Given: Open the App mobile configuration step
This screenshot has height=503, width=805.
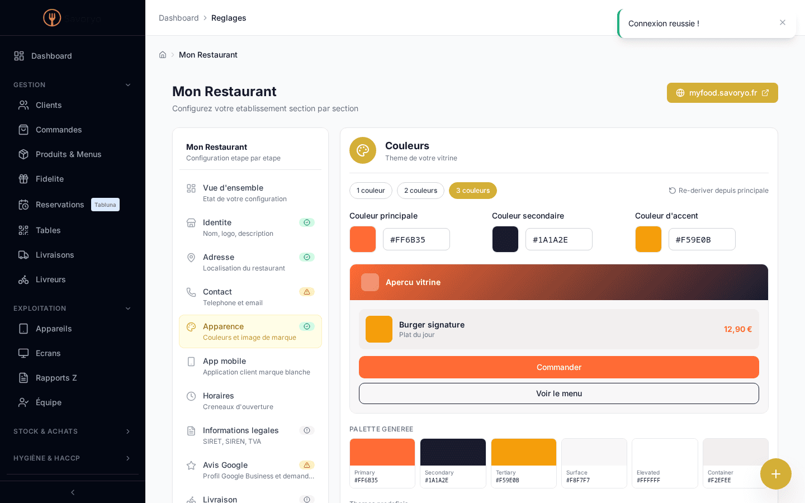Looking at the screenshot, I should 250,366.
